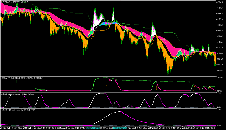Click the 38064.95 price scale label
Viewport: 226px width, 130px height.
coord(220,59)
